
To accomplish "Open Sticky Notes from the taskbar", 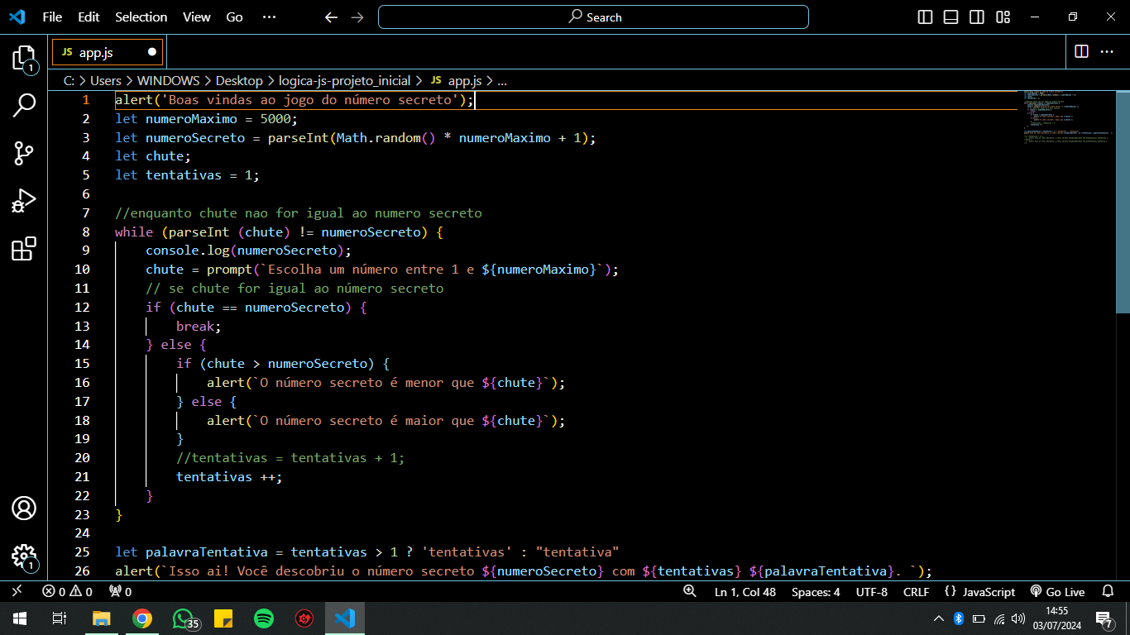I will tap(223, 618).
